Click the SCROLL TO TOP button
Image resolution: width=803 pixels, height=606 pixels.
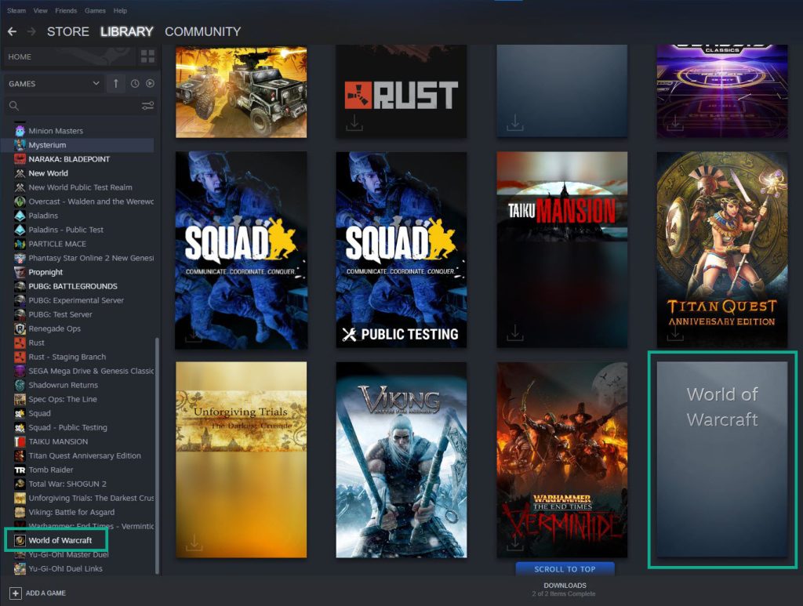pos(565,569)
